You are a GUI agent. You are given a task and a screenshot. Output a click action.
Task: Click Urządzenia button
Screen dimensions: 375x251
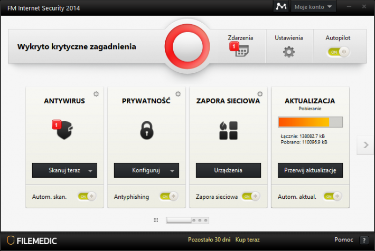tap(228, 170)
